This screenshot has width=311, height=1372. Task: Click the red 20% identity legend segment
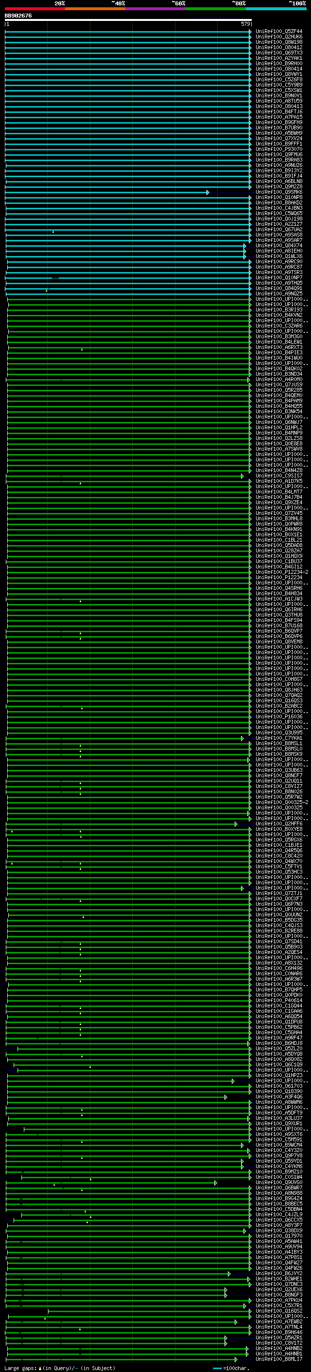(x=35, y=9)
